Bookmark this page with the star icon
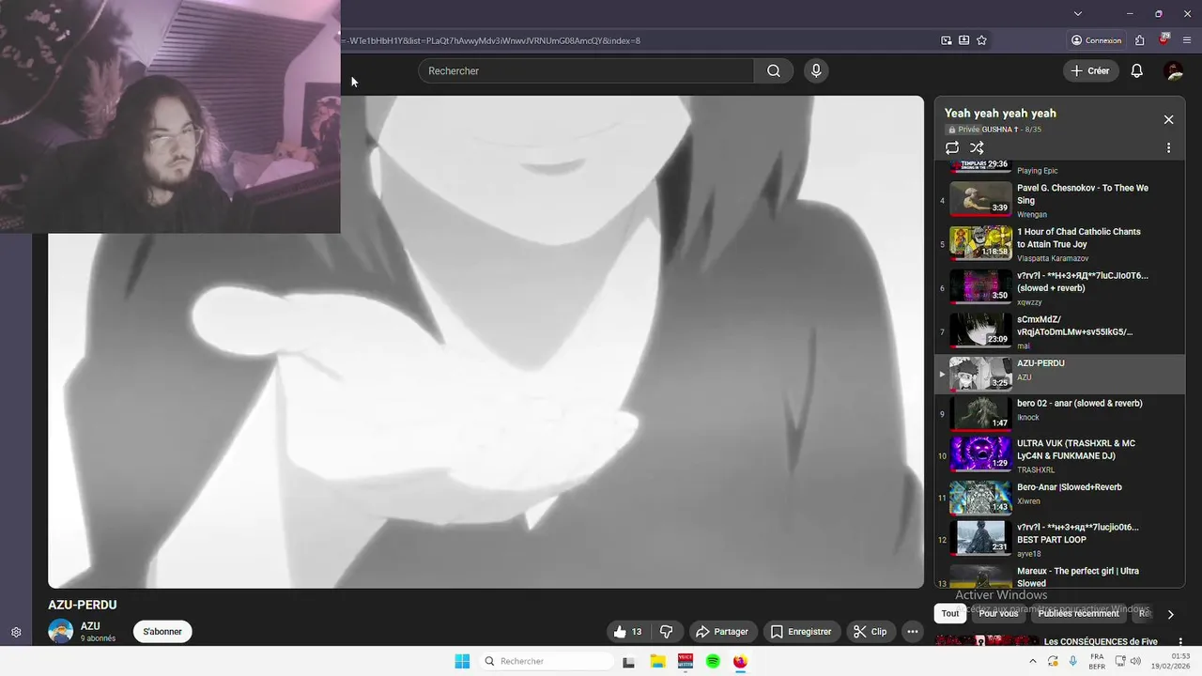The height and width of the screenshot is (676, 1202). pyautogui.click(x=981, y=40)
